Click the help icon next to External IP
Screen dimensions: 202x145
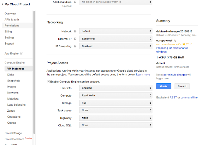(75, 39)
